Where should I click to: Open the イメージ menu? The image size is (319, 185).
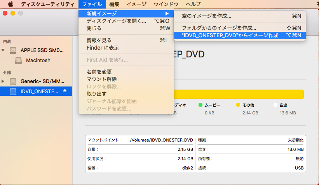pyautogui.click(x=136, y=4)
